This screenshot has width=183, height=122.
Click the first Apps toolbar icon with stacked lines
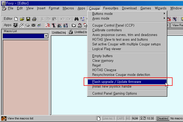coord(15,25)
